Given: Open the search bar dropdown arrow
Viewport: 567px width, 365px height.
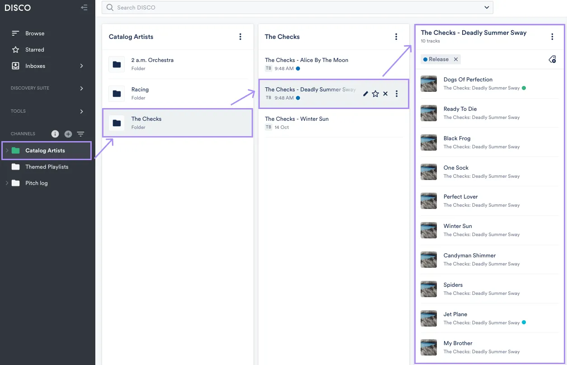Looking at the screenshot, I should 487,7.
